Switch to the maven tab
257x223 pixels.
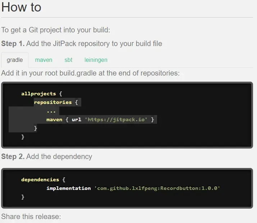[43, 60]
